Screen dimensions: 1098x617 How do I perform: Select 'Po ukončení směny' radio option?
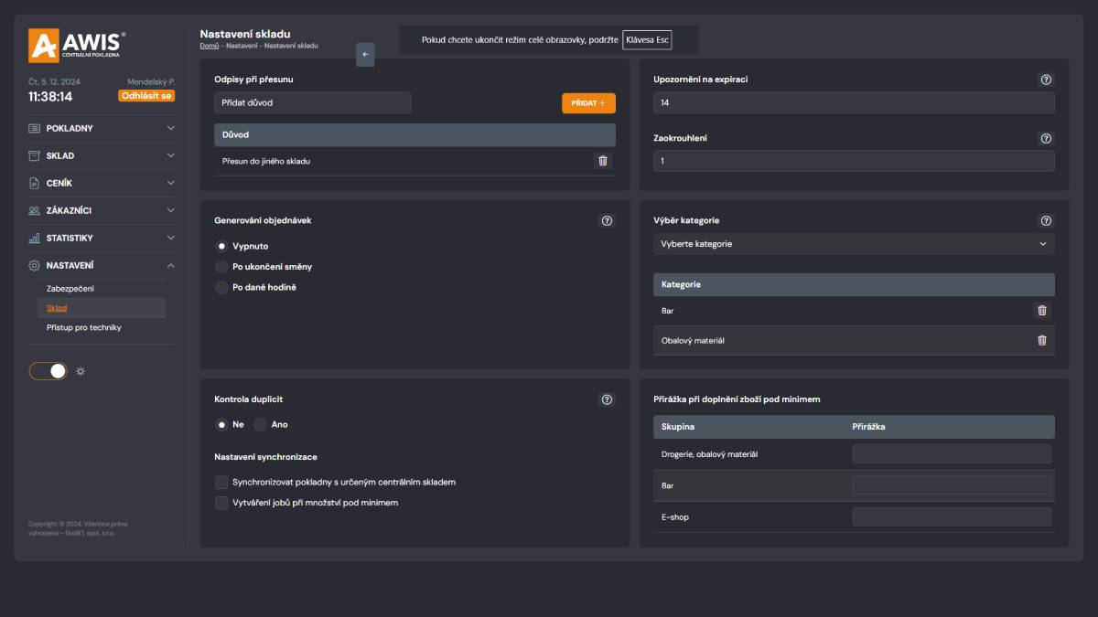click(221, 267)
